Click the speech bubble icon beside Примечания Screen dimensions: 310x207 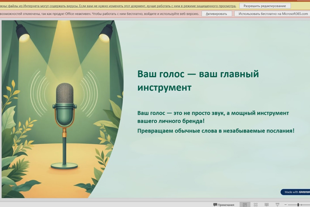coord(215,204)
